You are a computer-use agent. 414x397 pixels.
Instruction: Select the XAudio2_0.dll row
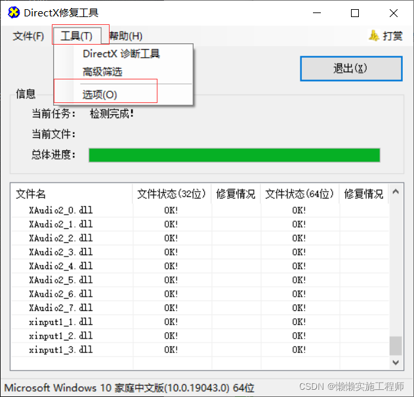(200, 210)
